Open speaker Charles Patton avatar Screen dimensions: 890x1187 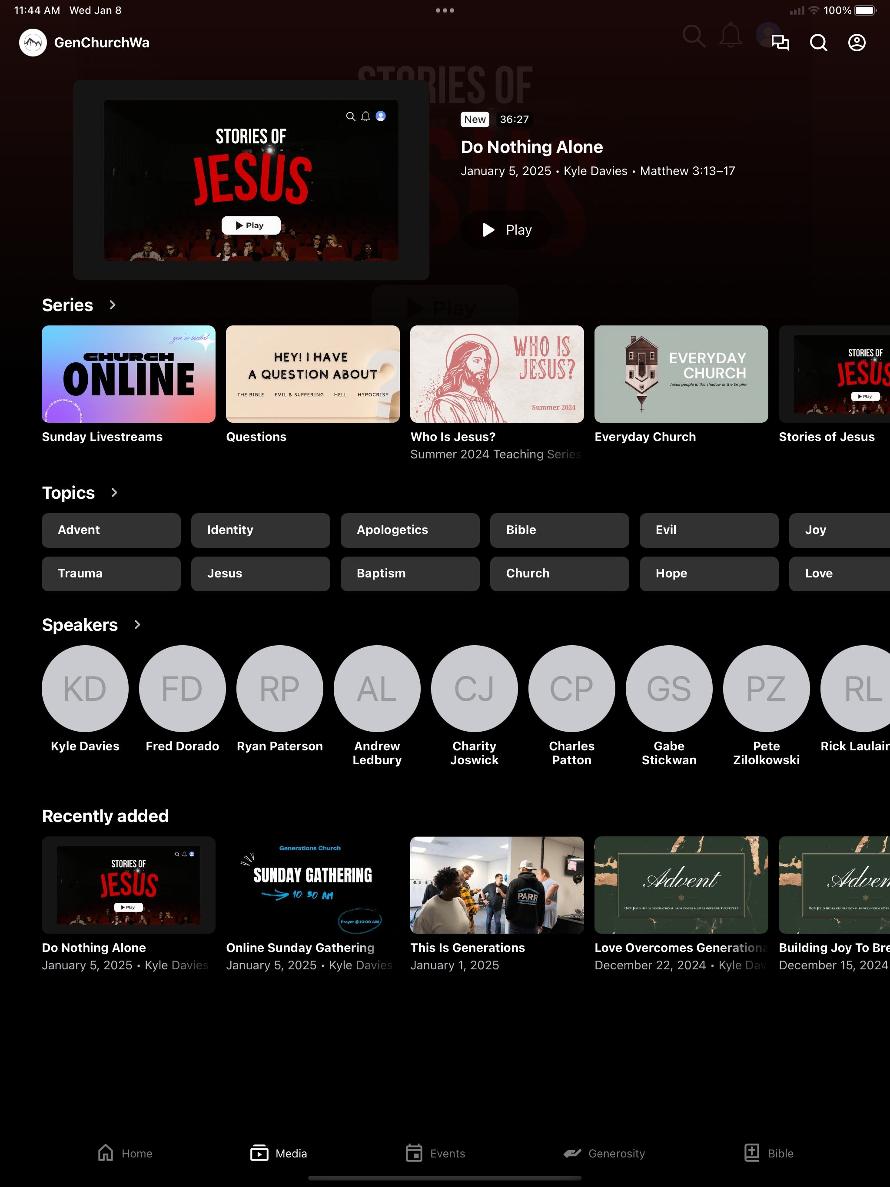pos(572,689)
